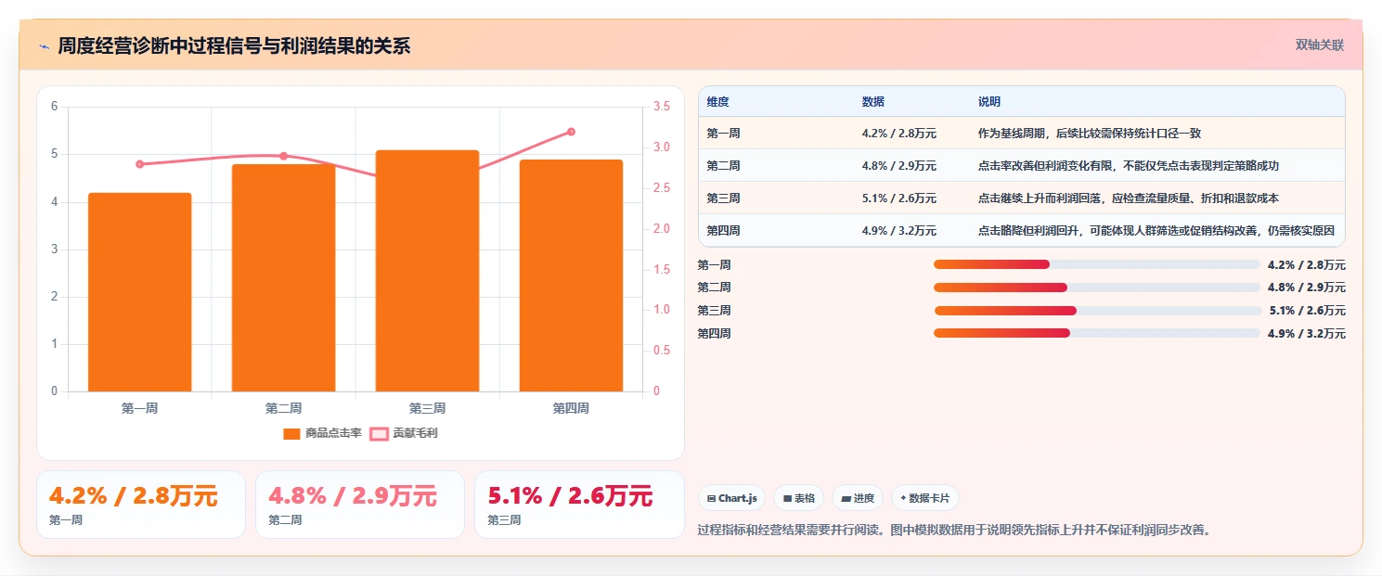Click the 数据 column header
The image size is (1382, 576).
[x=872, y=101]
